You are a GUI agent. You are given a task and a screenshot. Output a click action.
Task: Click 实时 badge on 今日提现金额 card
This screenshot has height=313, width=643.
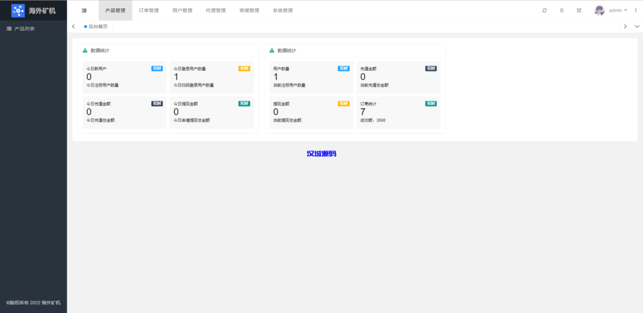(x=244, y=103)
